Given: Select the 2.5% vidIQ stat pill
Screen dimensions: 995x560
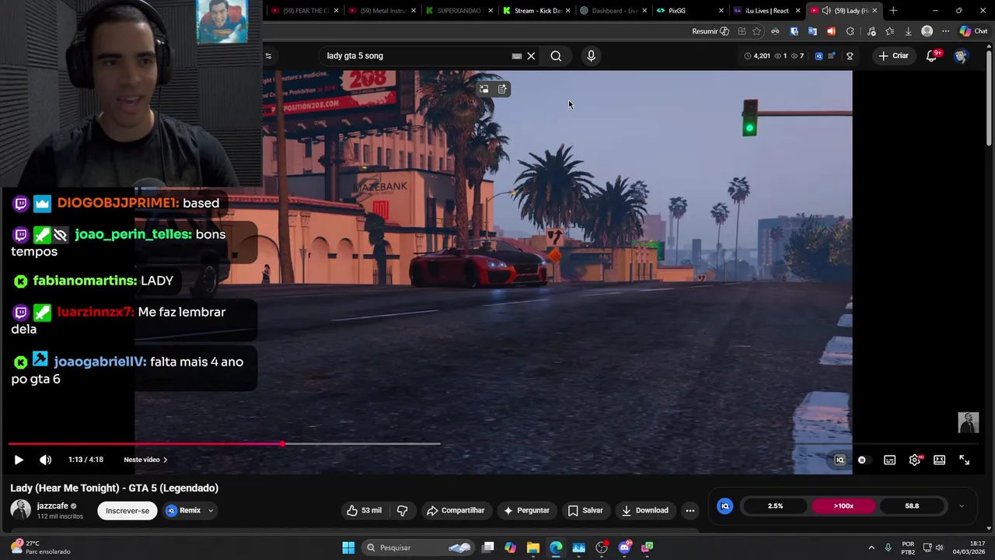Looking at the screenshot, I should tap(775, 506).
